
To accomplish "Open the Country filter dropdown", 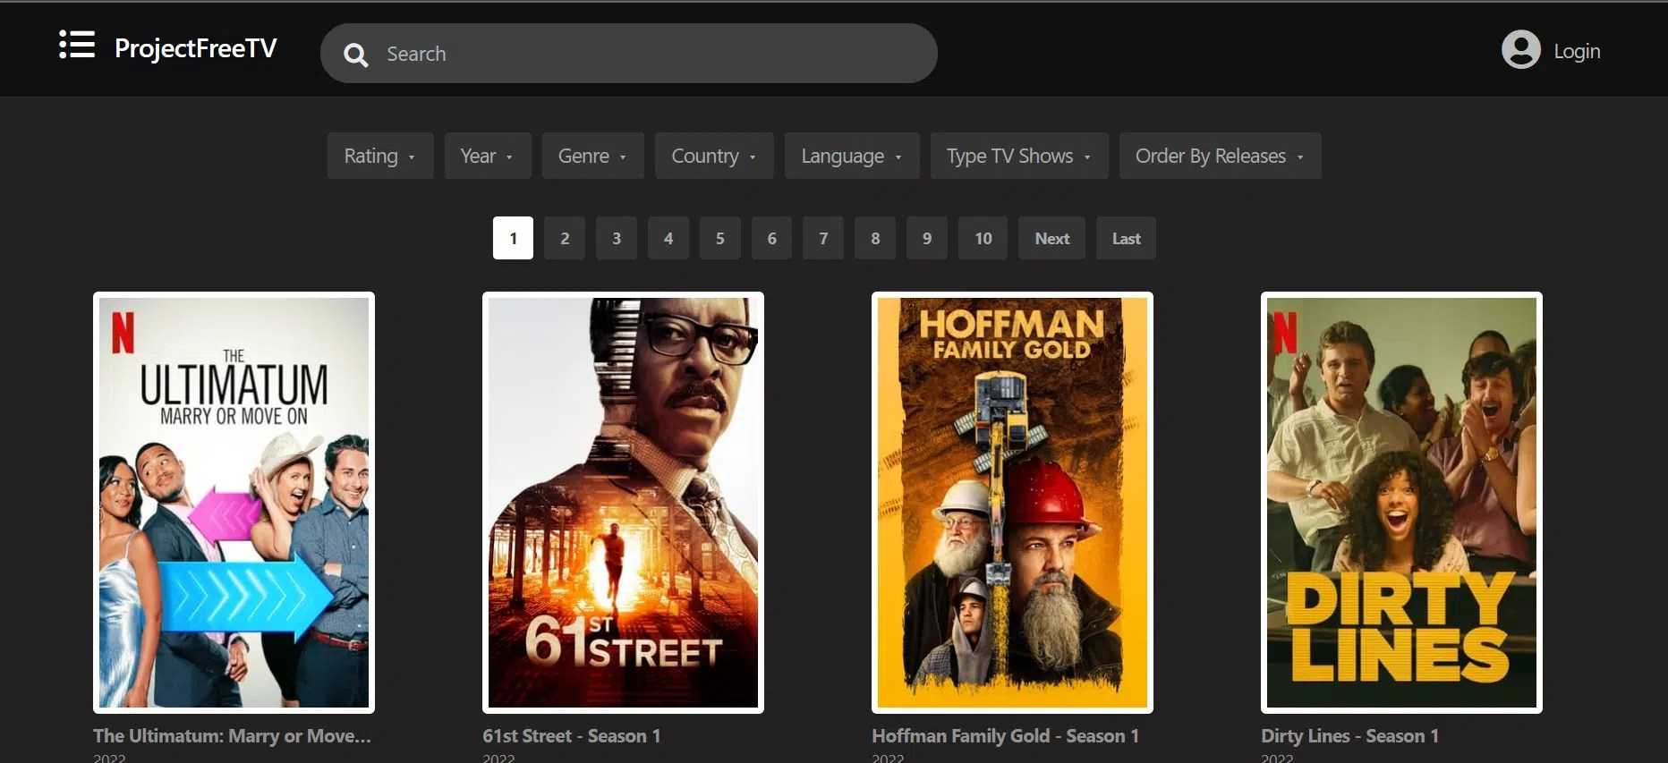I will point(713,157).
